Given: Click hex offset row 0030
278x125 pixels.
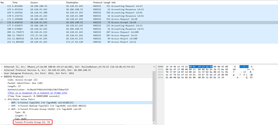Looking at the screenshot, I should (160, 75).
